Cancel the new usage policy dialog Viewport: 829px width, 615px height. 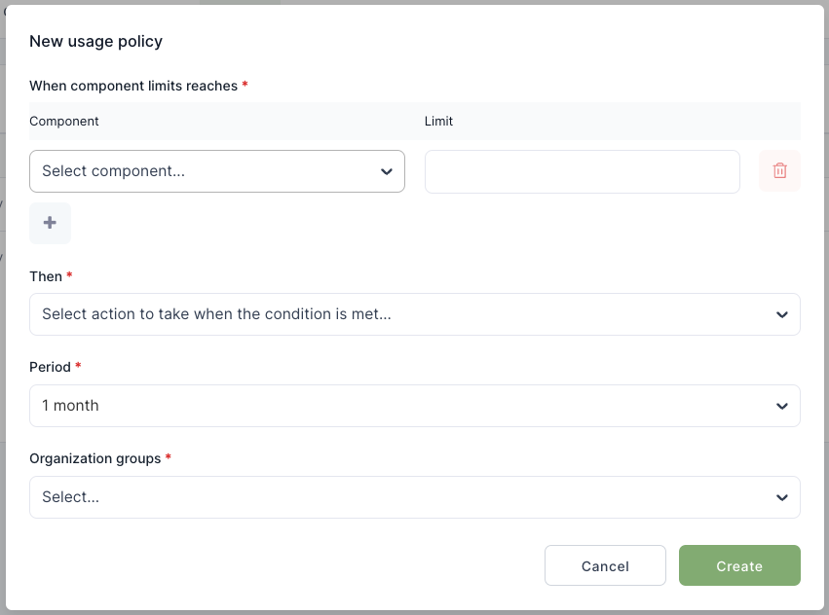coord(605,565)
